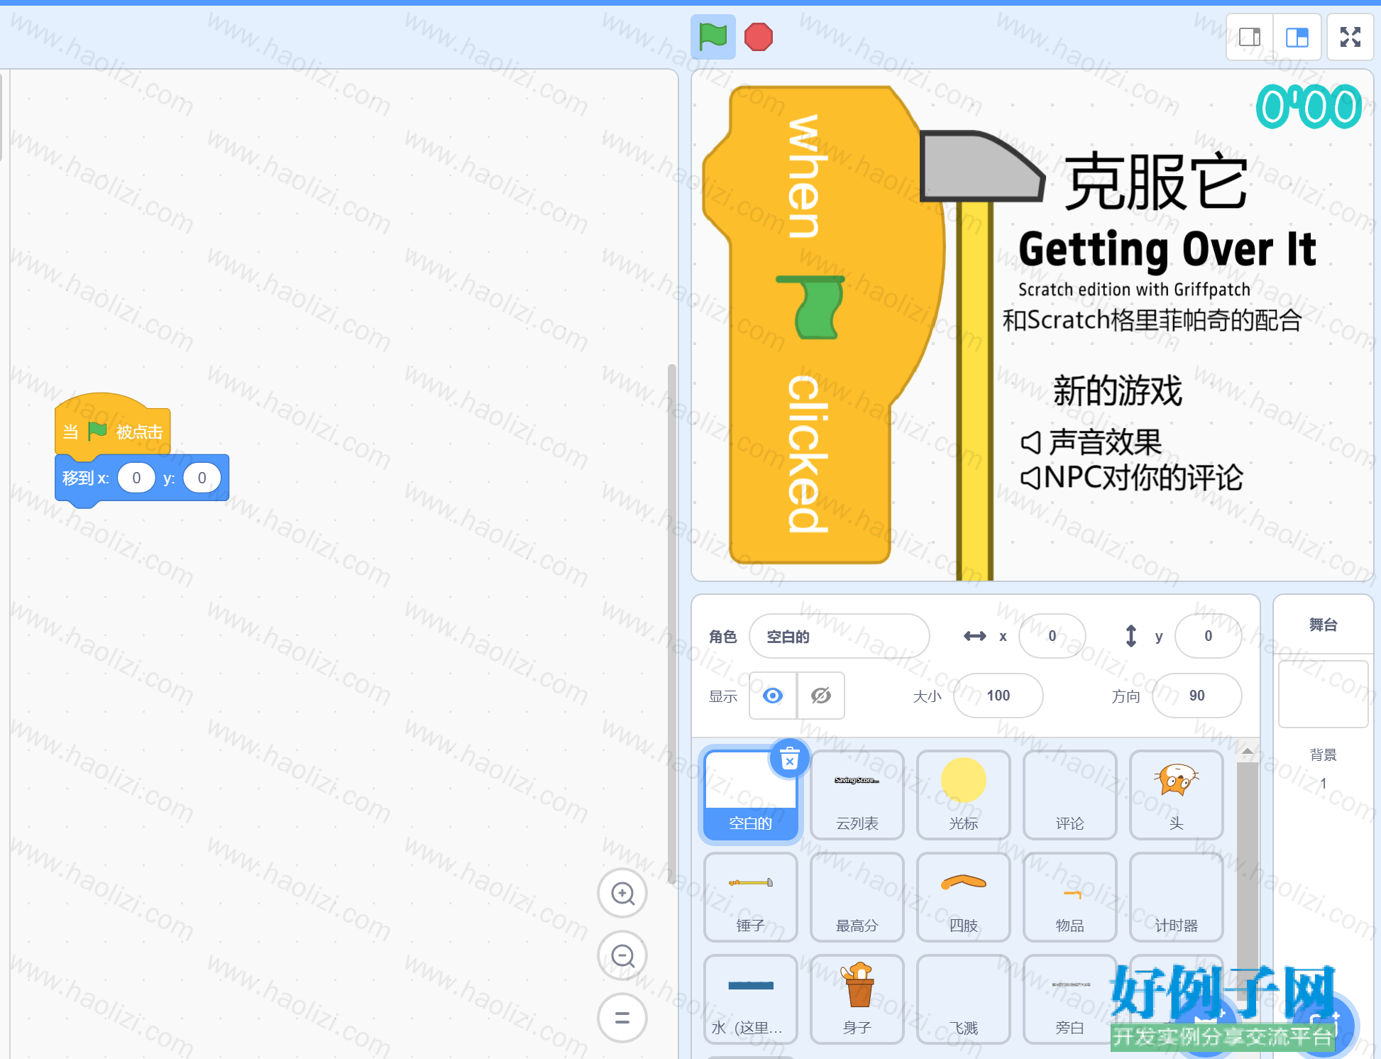
Task: Select the 锤子 hammer sprite
Action: click(751, 897)
